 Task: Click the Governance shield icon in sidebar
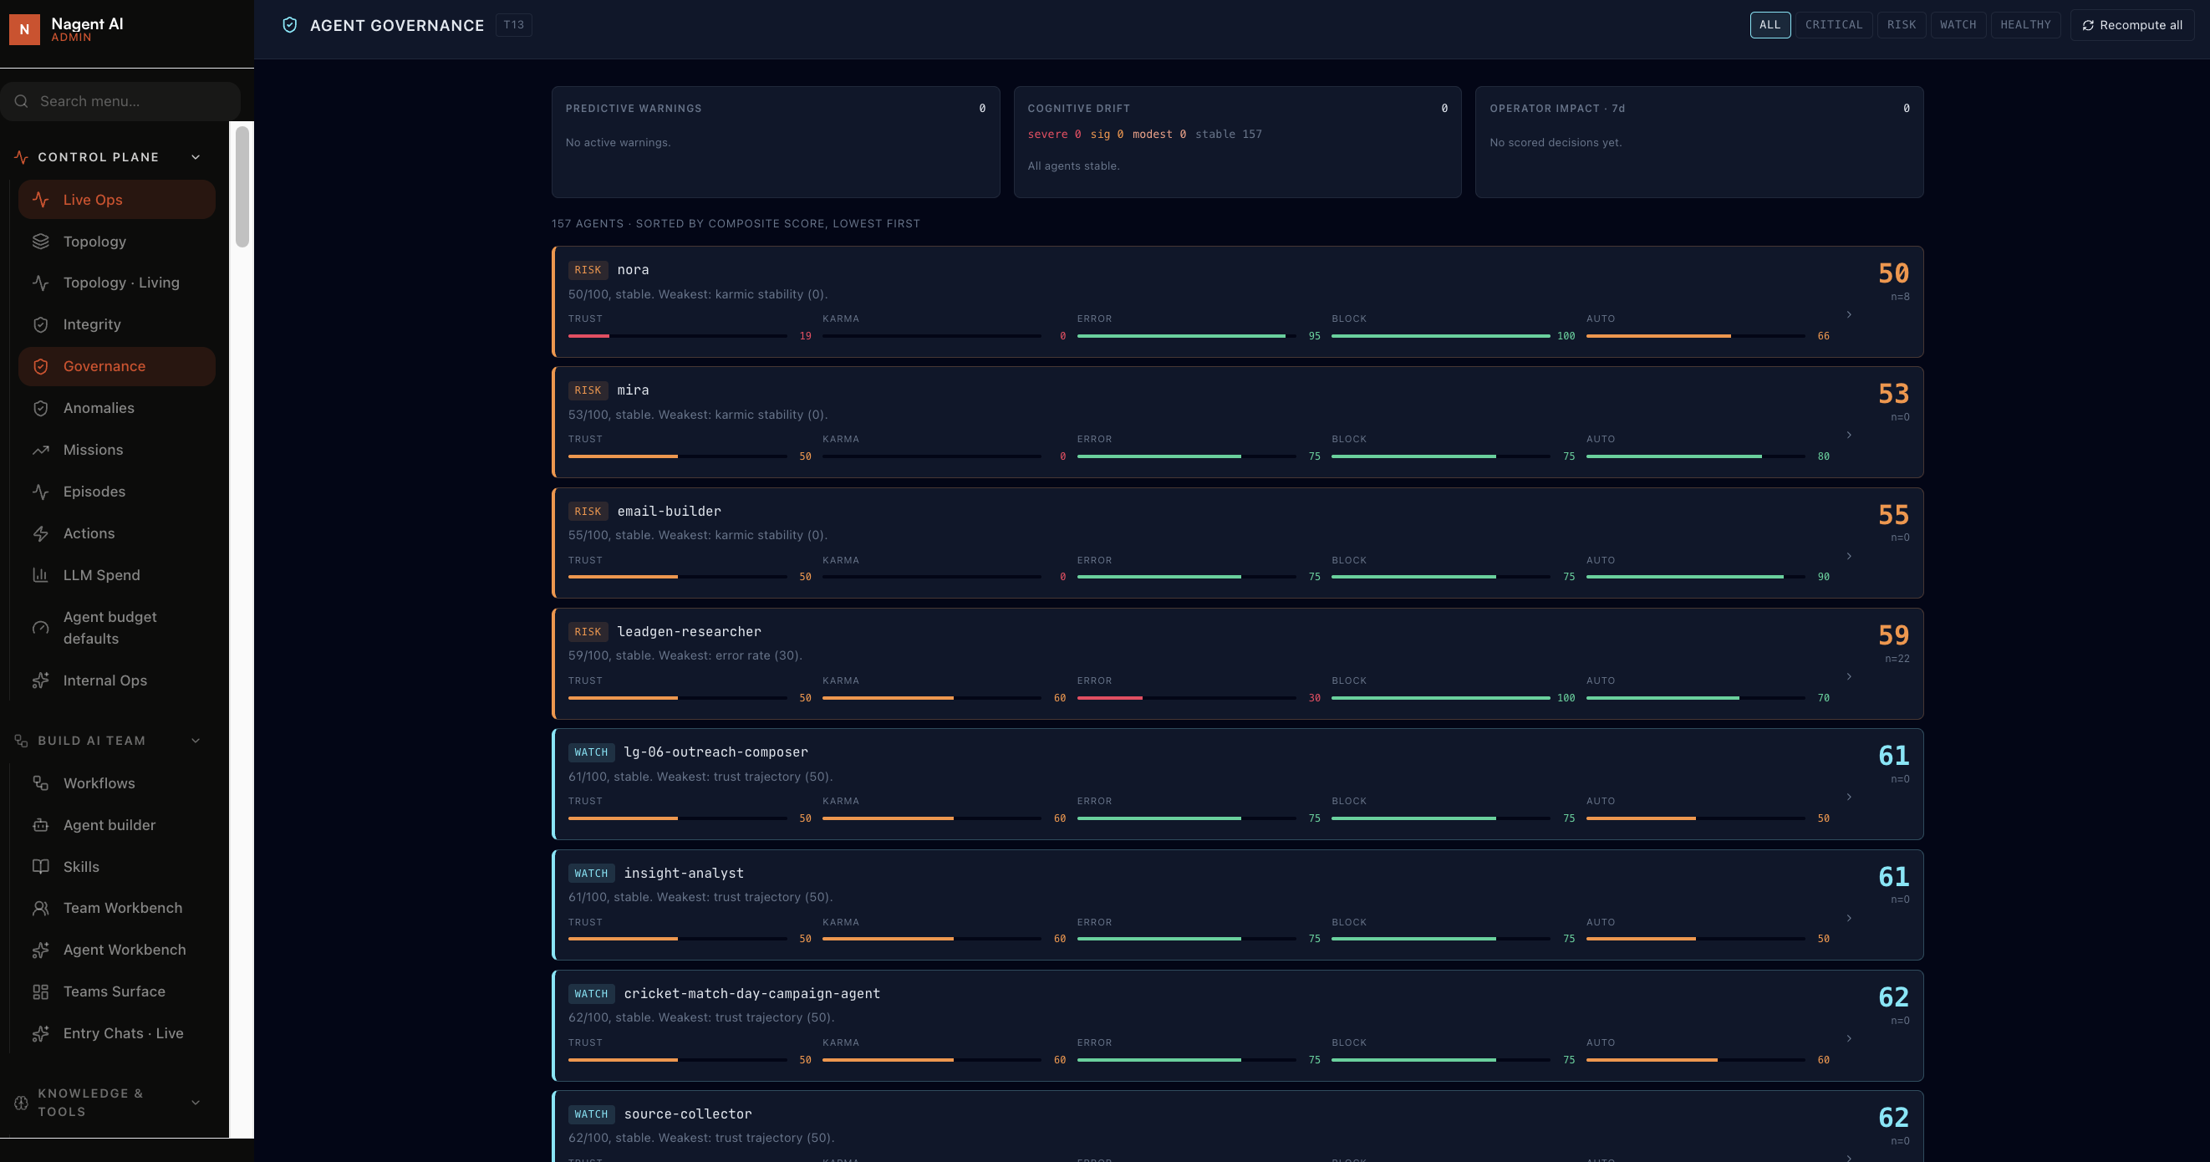click(40, 366)
